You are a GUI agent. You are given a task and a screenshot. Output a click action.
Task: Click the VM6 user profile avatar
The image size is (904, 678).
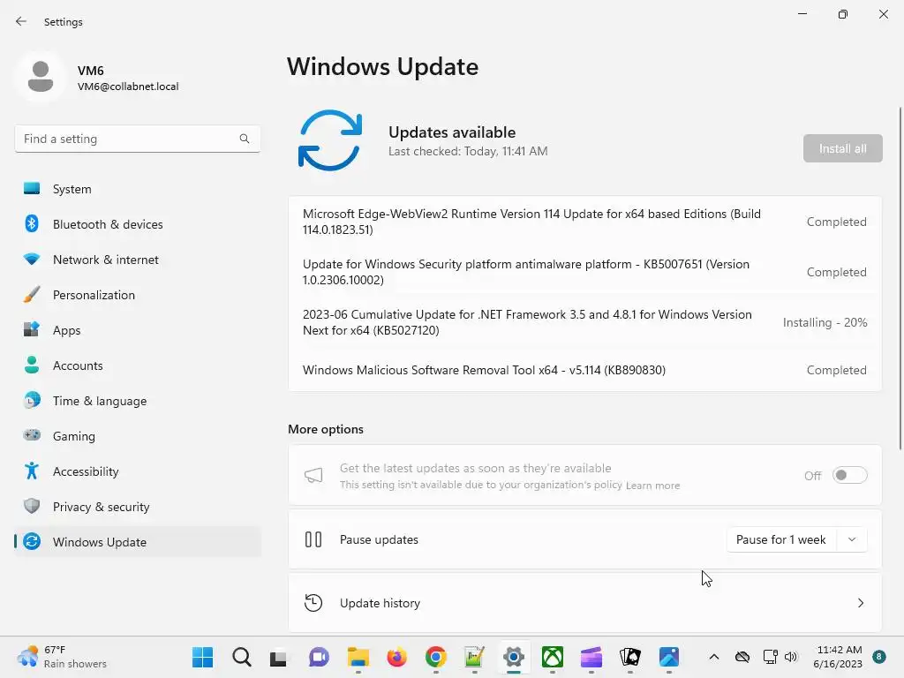(41, 76)
